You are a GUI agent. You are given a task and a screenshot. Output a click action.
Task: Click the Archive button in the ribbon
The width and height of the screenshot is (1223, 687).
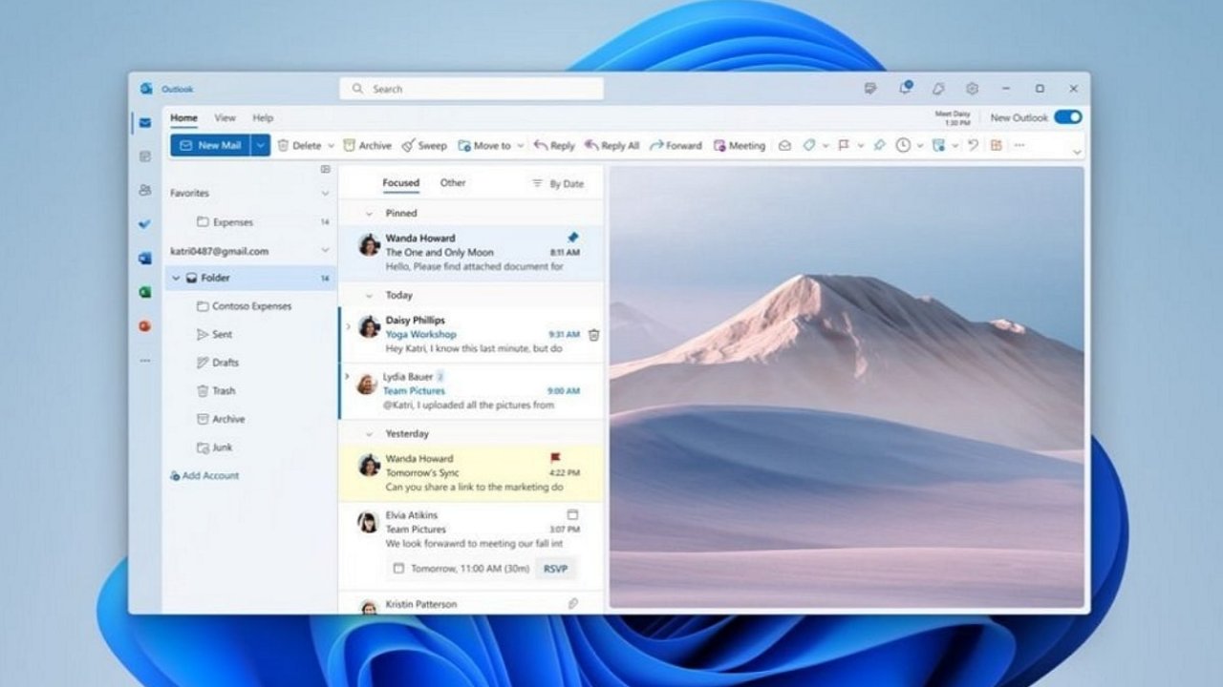pos(367,146)
